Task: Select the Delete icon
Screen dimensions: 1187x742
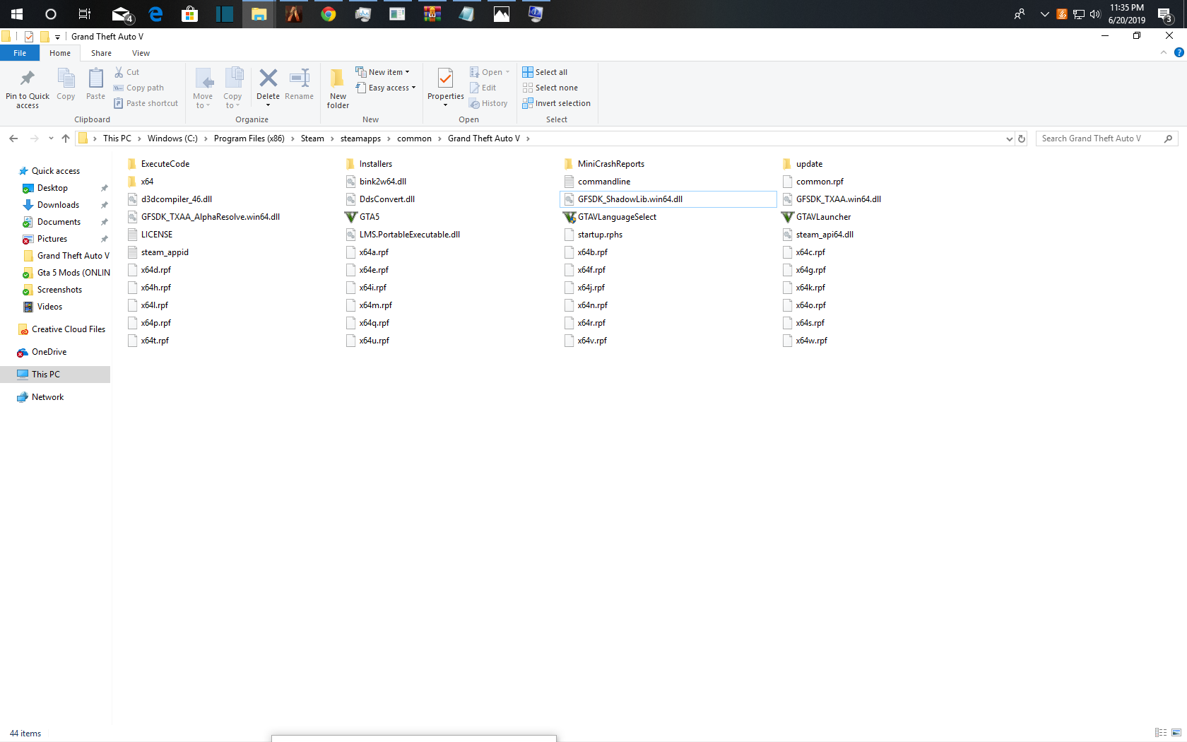Action: [268, 81]
